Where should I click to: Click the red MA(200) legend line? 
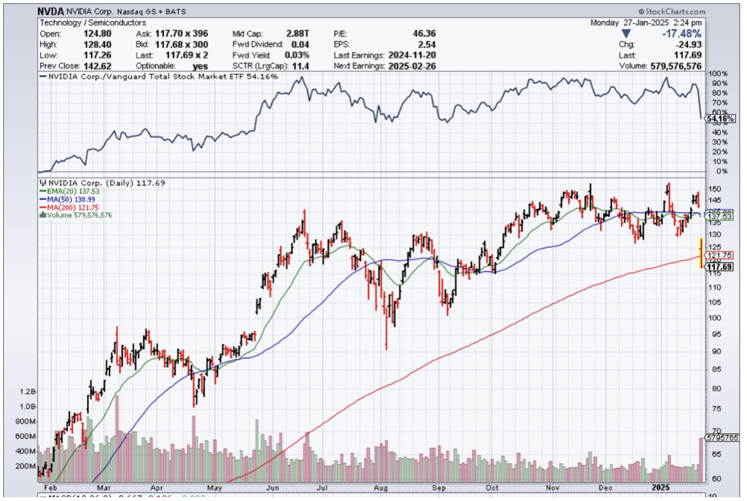click(43, 207)
